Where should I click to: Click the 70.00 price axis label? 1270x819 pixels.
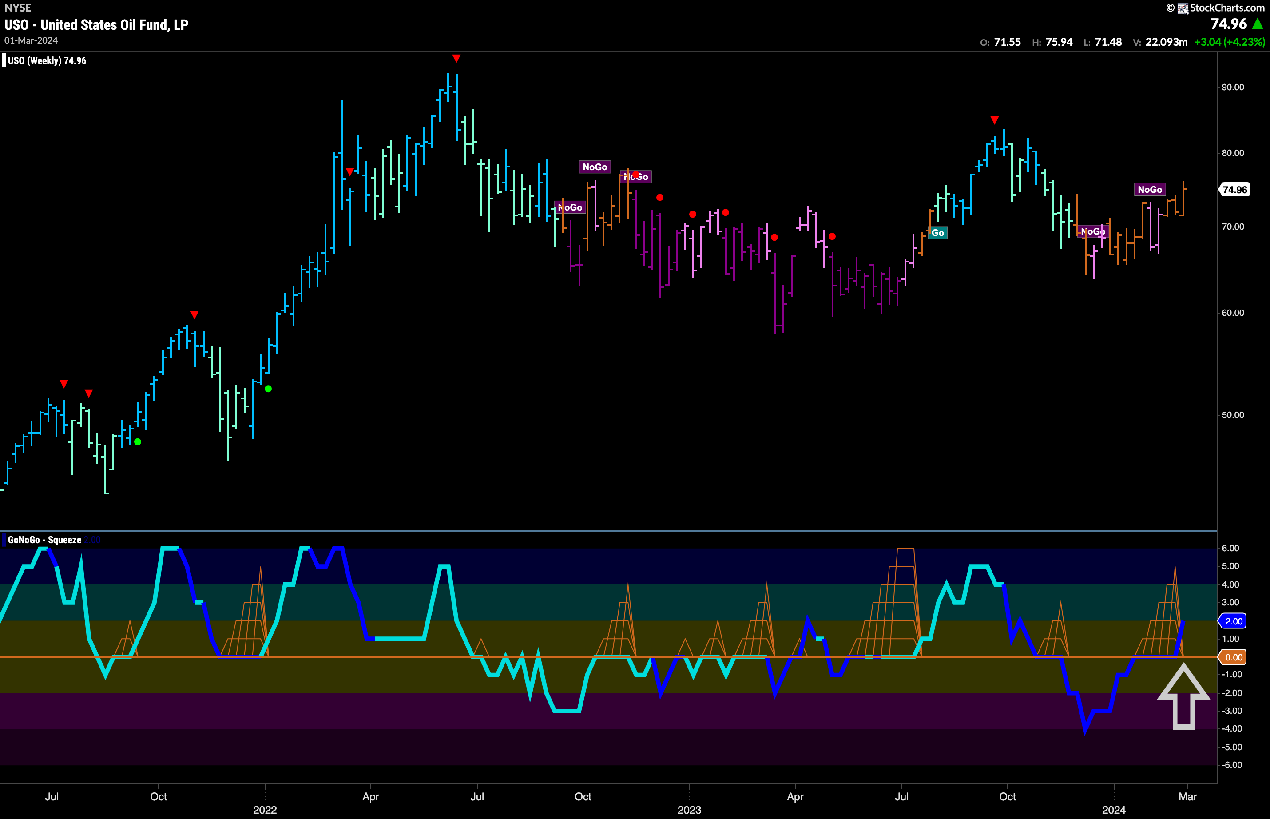pos(1233,227)
